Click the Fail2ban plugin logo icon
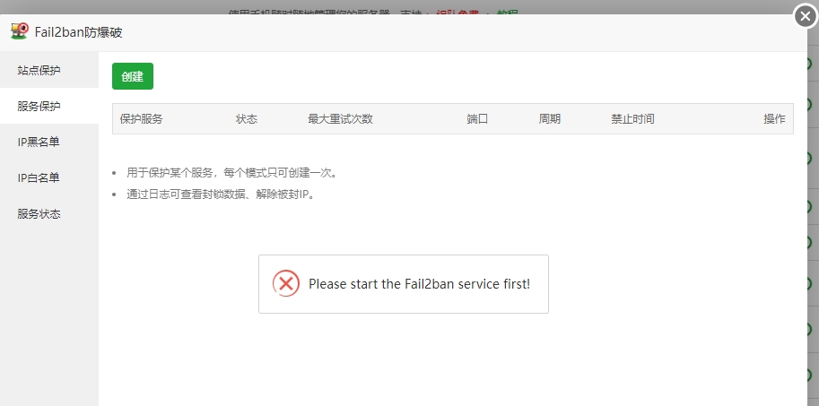819x406 pixels. (x=20, y=31)
